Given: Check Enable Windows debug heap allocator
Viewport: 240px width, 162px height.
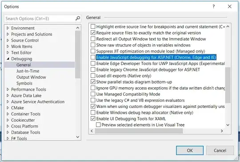Looking at the screenshot, I should click(x=93, y=112).
